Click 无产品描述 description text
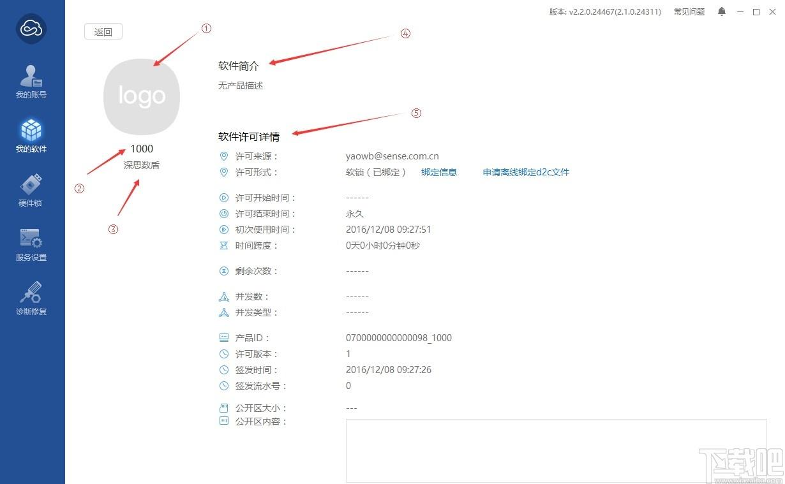785x484 pixels. tap(241, 85)
